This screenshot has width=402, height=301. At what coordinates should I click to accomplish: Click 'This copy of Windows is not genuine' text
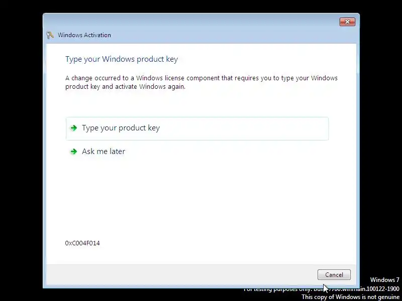350,297
